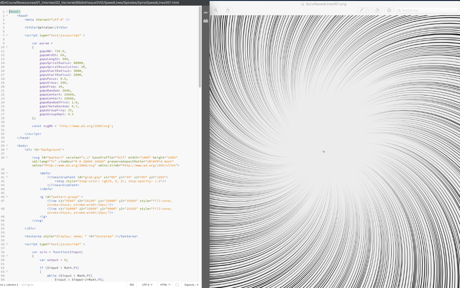Click the 'gapsRandomThick: 1.0' line
The image size is (460, 288).
(x=59, y=103)
